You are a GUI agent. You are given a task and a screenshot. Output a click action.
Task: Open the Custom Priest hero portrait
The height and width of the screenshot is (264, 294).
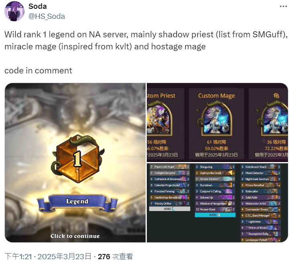159,119
